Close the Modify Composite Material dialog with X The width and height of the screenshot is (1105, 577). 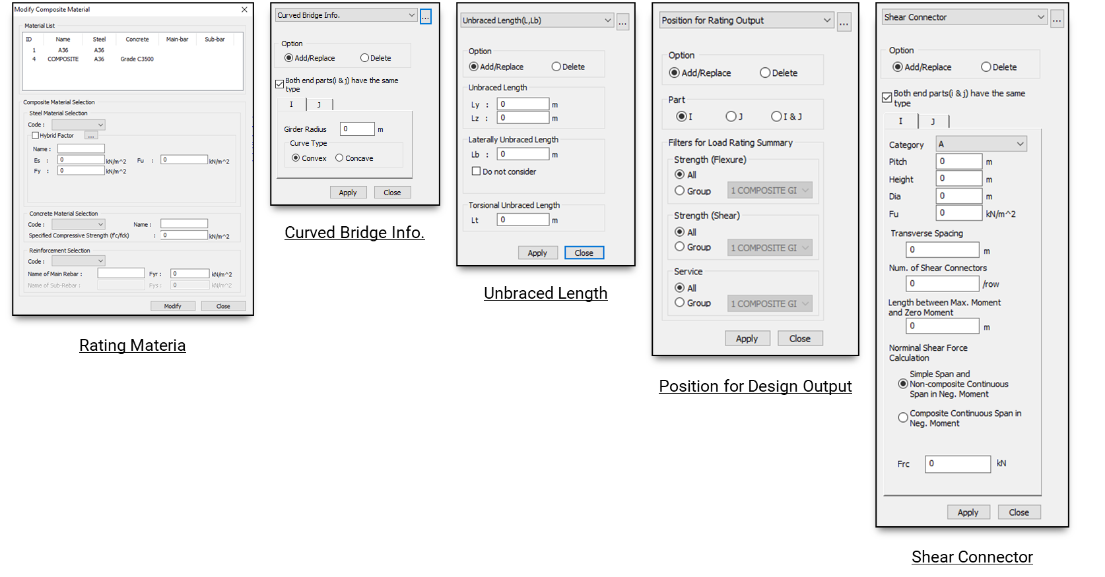[244, 10]
